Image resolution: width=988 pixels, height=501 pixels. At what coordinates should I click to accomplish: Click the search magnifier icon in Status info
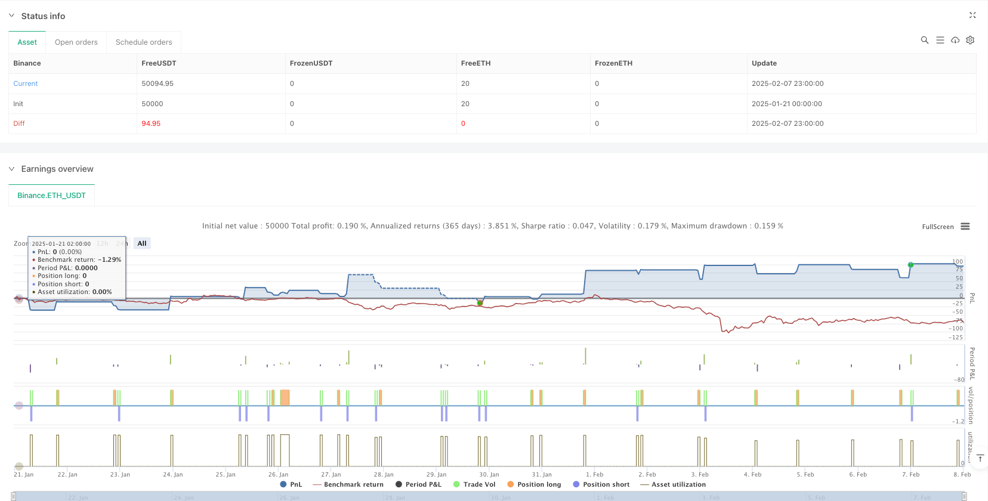click(924, 40)
